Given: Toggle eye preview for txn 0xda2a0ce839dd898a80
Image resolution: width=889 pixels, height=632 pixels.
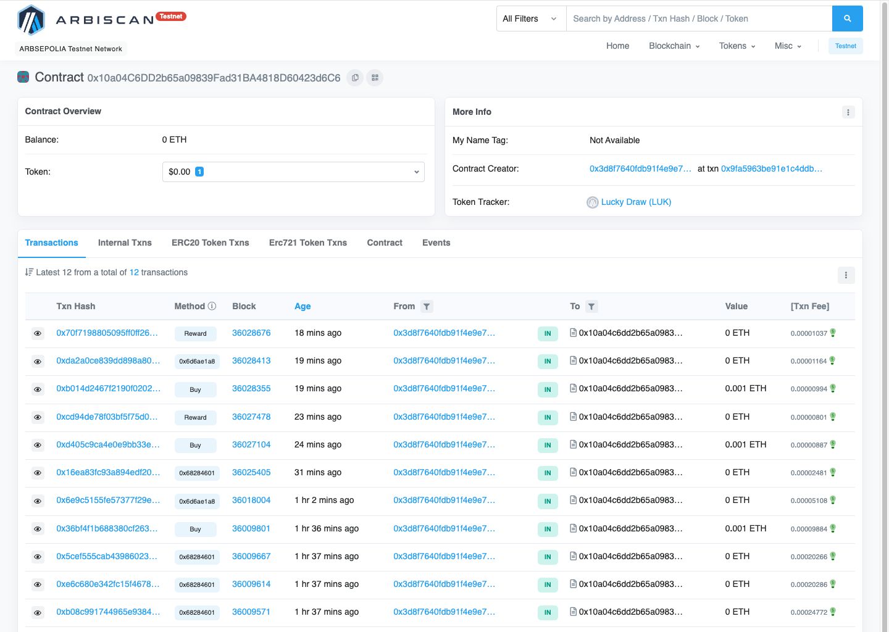Looking at the screenshot, I should tap(38, 361).
